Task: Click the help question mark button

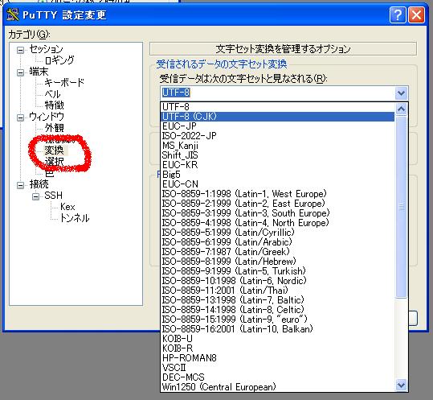Action: (398, 15)
